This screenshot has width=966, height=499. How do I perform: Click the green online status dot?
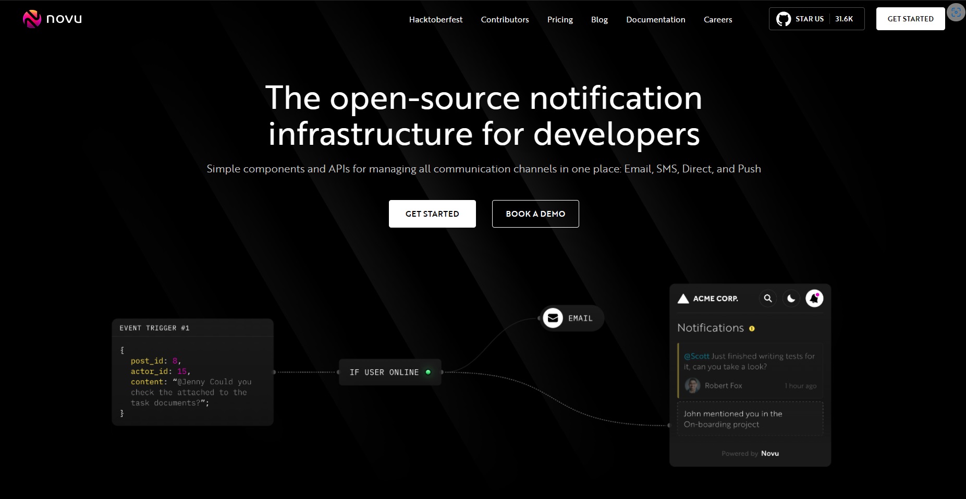click(428, 372)
